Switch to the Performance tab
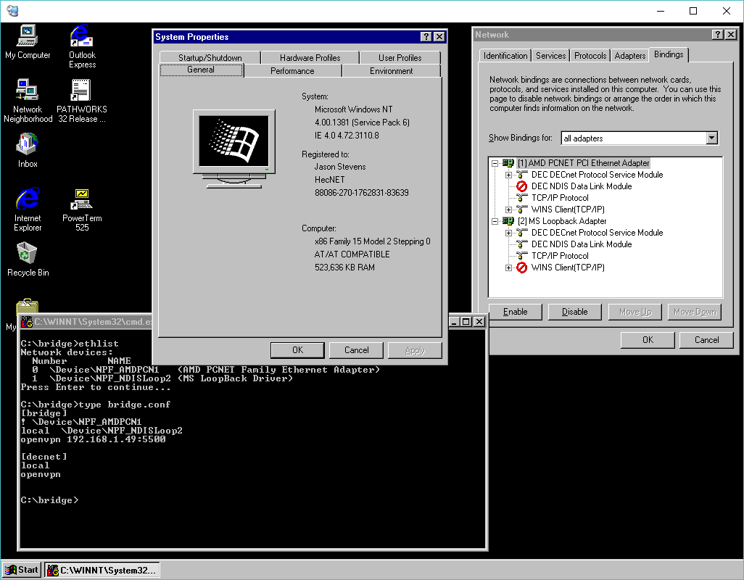This screenshot has height=580, width=744. click(292, 70)
